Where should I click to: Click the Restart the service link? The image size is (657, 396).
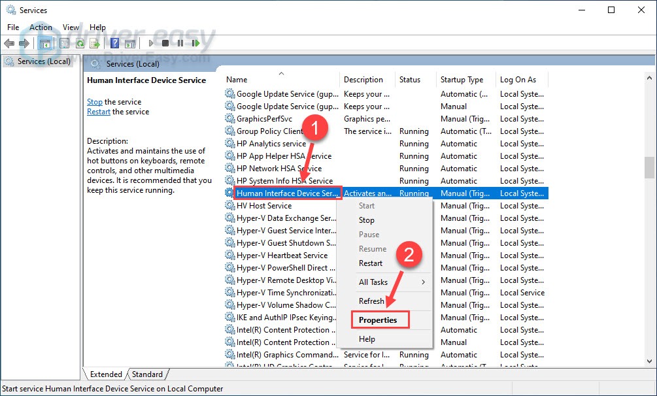click(x=99, y=112)
